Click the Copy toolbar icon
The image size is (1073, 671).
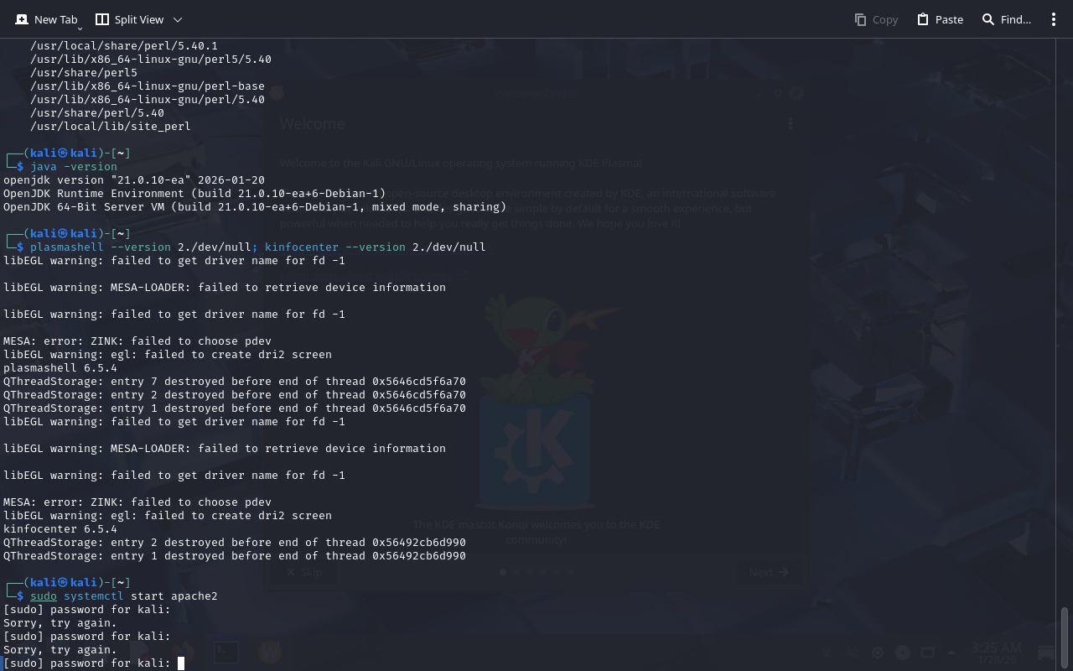tap(861, 19)
